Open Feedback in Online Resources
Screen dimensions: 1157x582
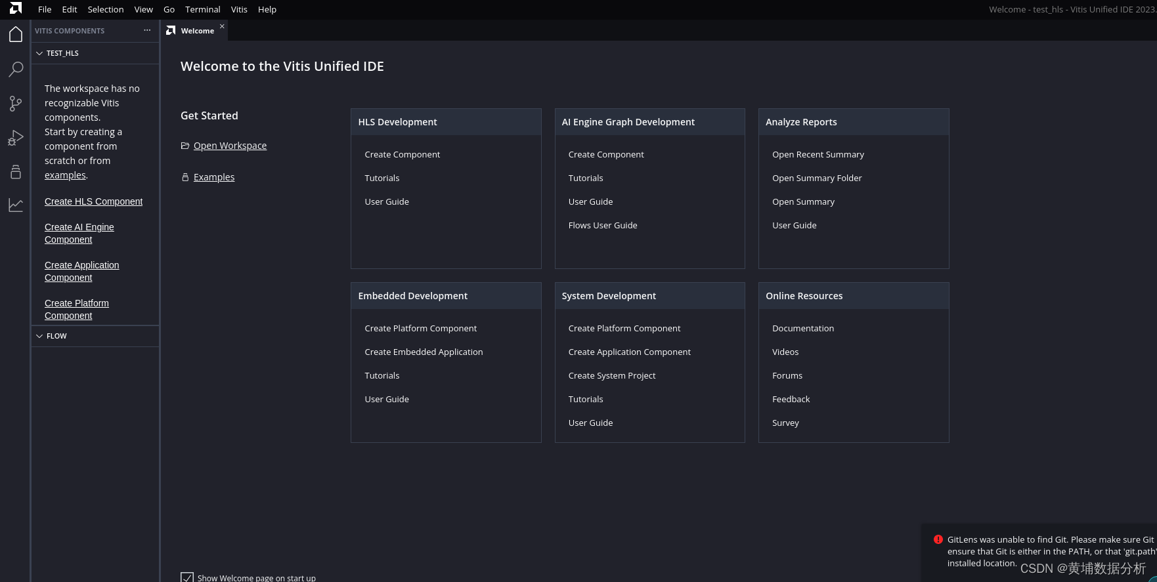(x=791, y=399)
